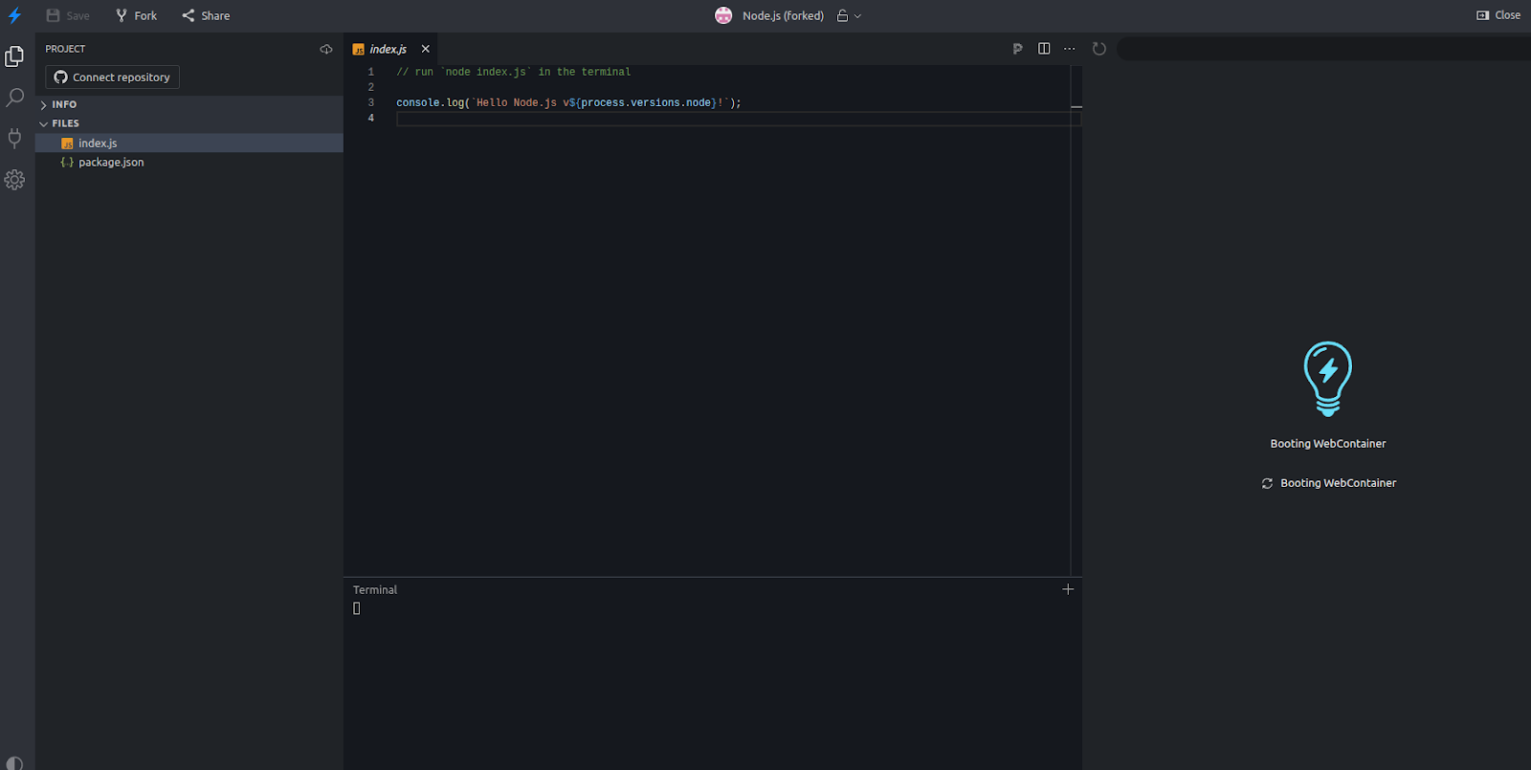
Task: Click the comment on line 1
Action: click(514, 73)
